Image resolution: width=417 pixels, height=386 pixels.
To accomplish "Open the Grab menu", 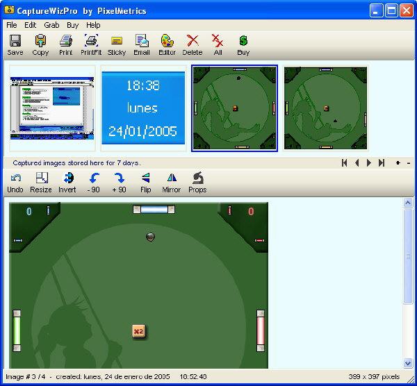I will click(x=51, y=25).
